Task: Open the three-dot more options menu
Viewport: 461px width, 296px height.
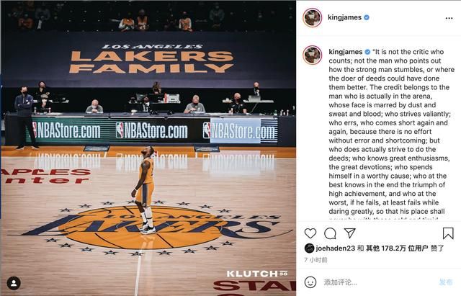Action: pos(449,18)
